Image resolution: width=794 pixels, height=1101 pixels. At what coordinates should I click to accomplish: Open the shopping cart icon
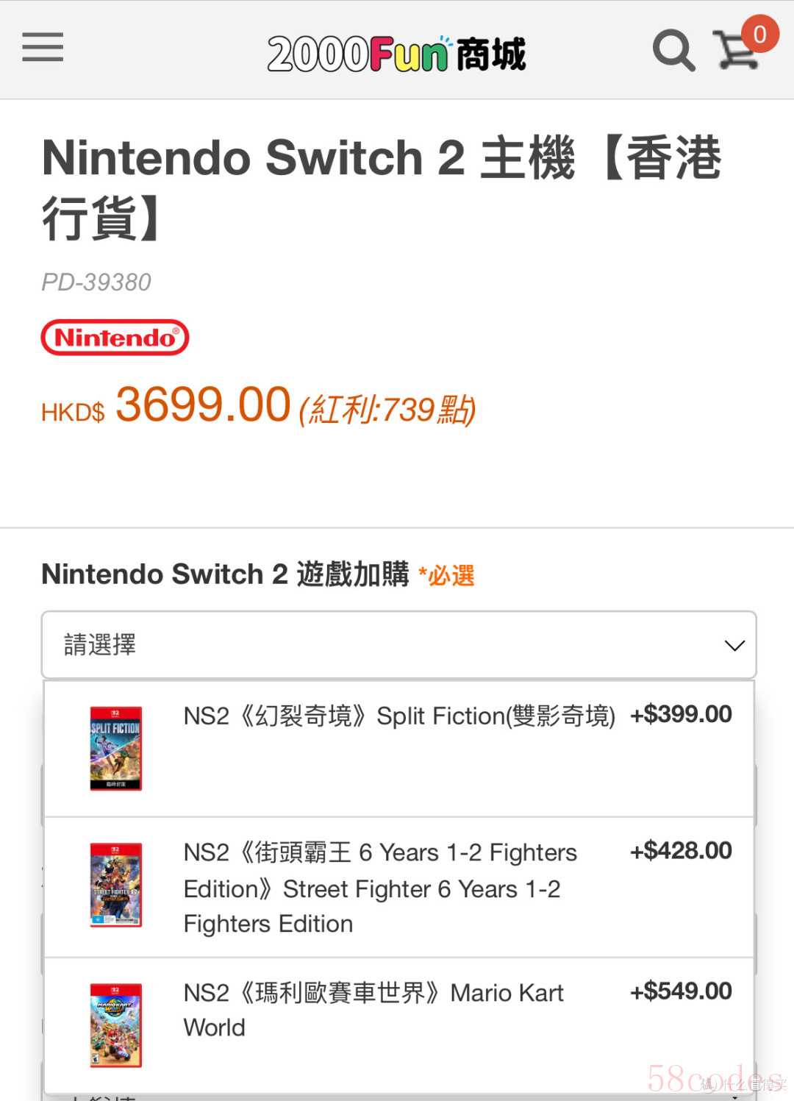(x=735, y=52)
